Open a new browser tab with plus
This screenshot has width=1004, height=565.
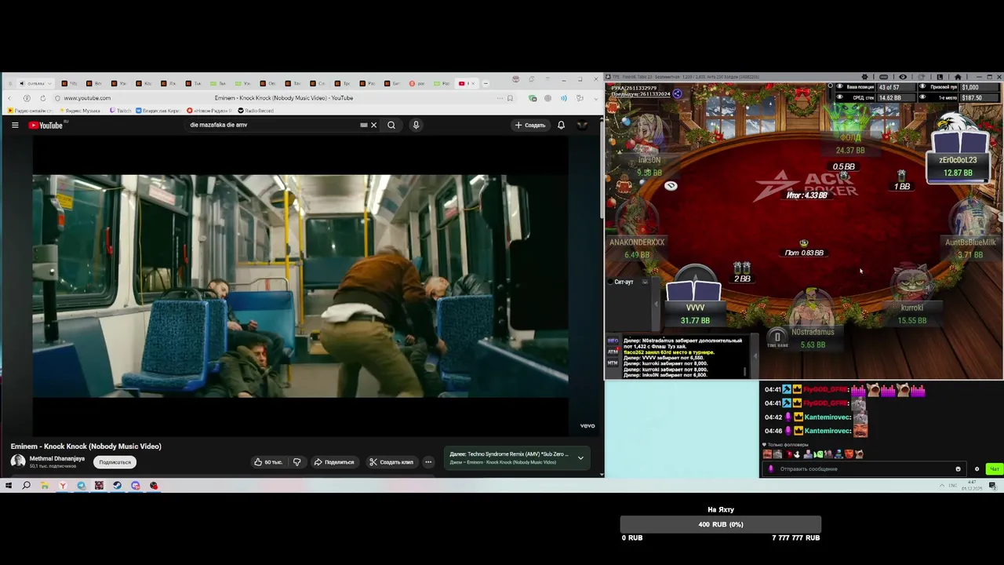(x=486, y=83)
